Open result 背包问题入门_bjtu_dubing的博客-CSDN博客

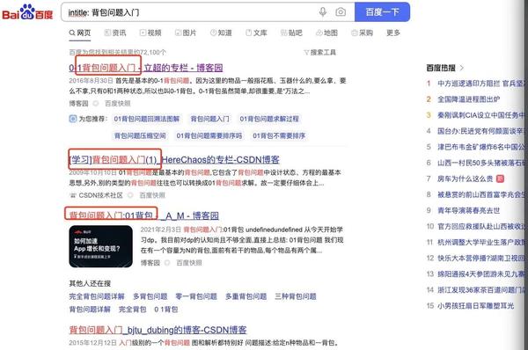tap(158, 330)
